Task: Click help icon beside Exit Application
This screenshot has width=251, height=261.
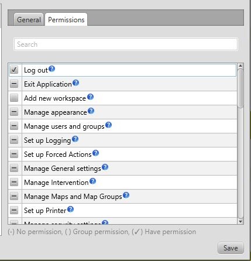Action: coord(75,83)
